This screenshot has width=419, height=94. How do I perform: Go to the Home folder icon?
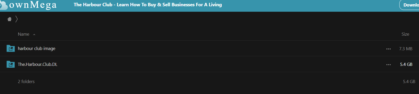pos(9,19)
